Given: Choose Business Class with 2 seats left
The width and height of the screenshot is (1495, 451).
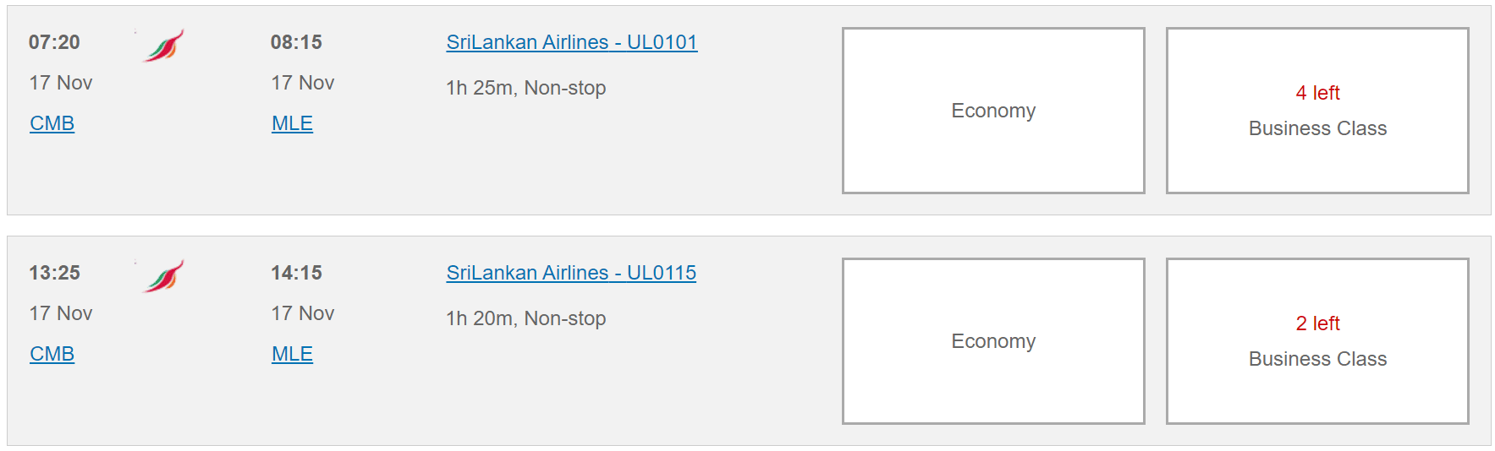Looking at the screenshot, I should (x=1317, y=341).
